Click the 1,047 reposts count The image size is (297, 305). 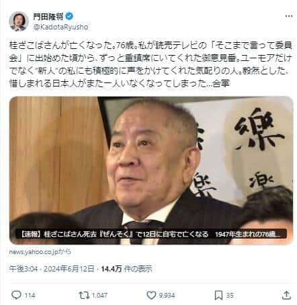point(99,296)
